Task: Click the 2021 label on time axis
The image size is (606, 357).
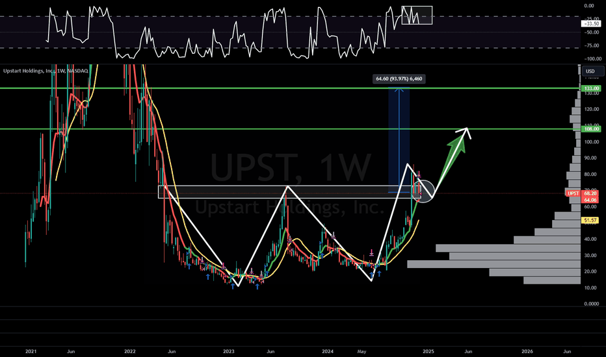Action: pyautogui.click(x=31, y=351)
